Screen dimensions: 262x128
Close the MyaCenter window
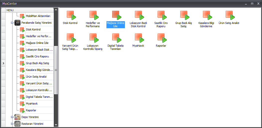point(258,3)
